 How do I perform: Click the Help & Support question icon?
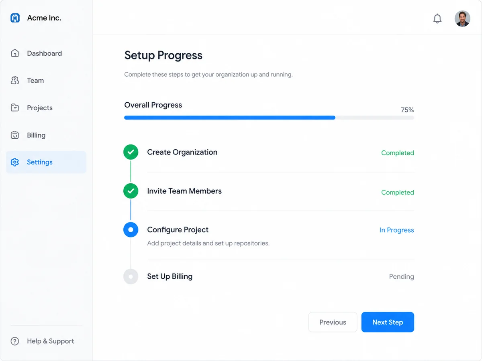coord(15,341)
